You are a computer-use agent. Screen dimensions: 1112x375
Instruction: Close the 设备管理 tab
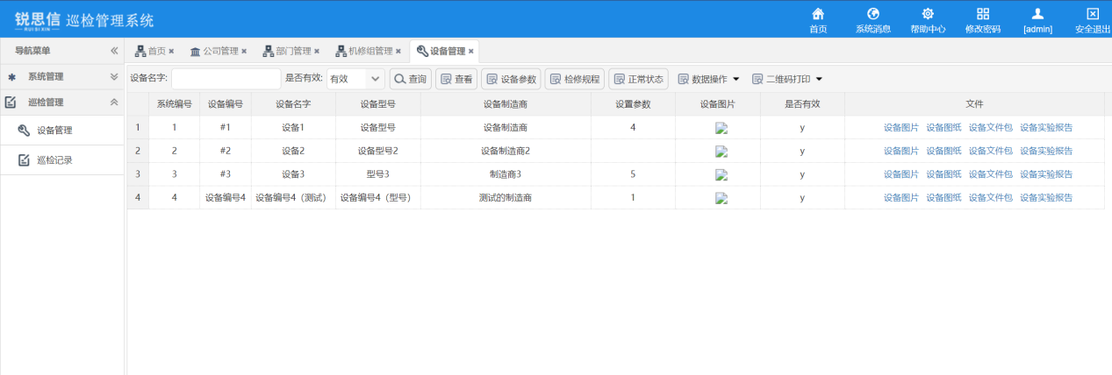pyautogui.click(x=471, y=51)
